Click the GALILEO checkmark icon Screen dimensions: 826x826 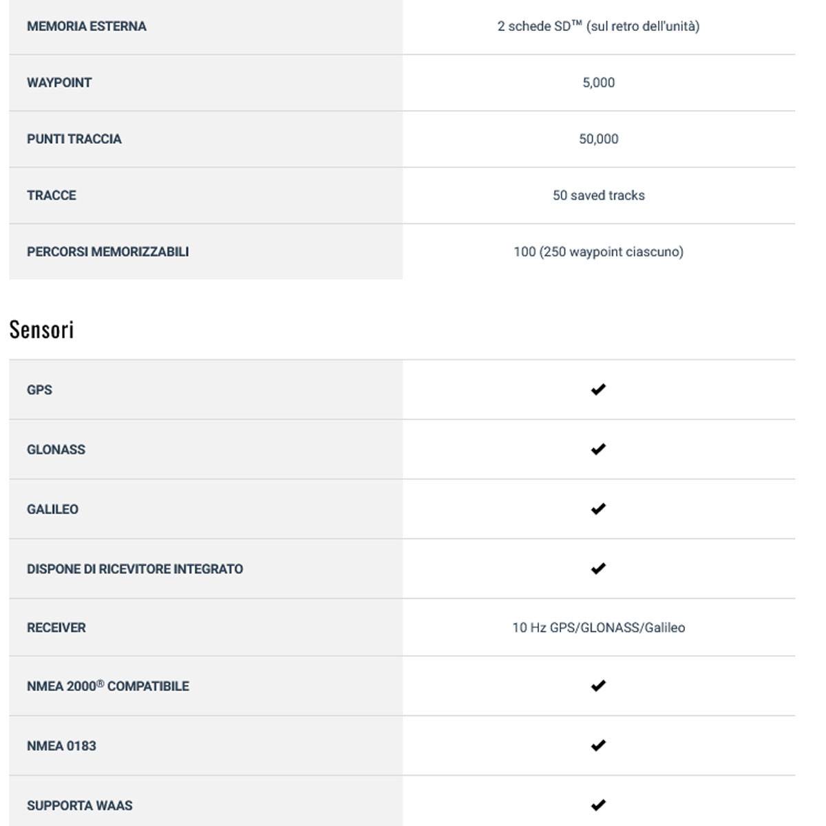598,509
